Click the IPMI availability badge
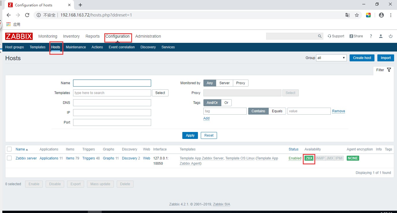The image size is (397, 213). (339, 158)
